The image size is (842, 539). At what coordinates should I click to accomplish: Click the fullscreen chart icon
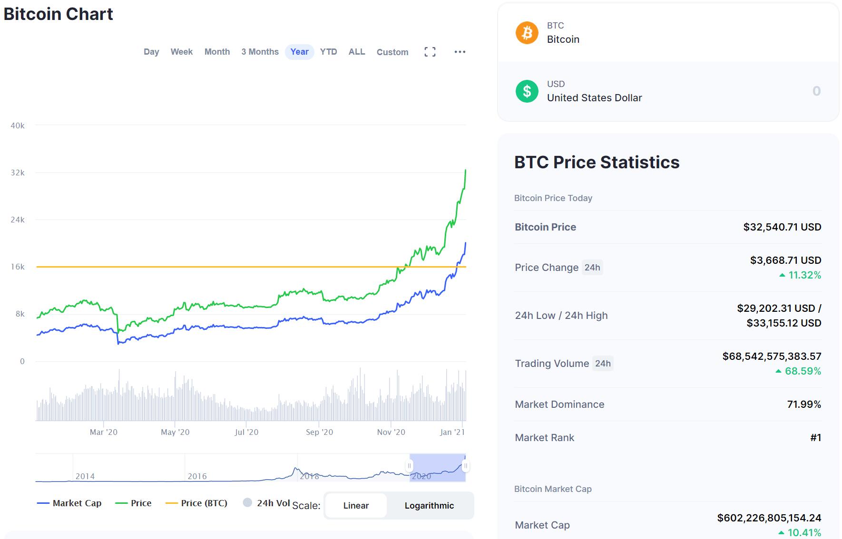tap(430, 52)
